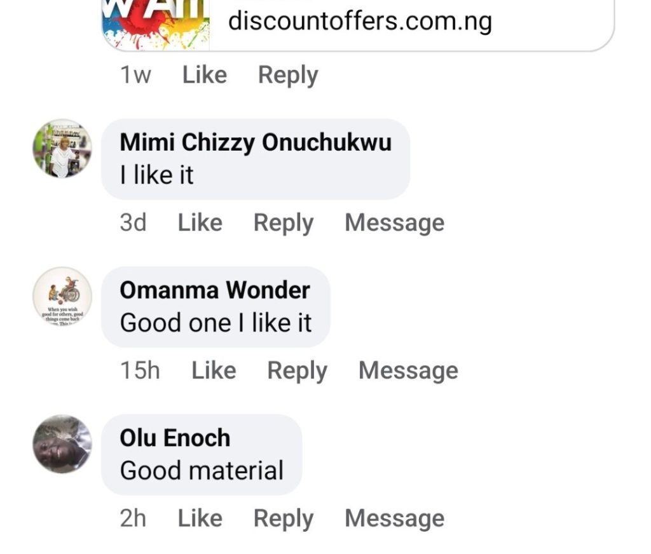The image size is (651, 554).
Task: Reply to Olu Enoch's comment
Action: tap(284, 518)
